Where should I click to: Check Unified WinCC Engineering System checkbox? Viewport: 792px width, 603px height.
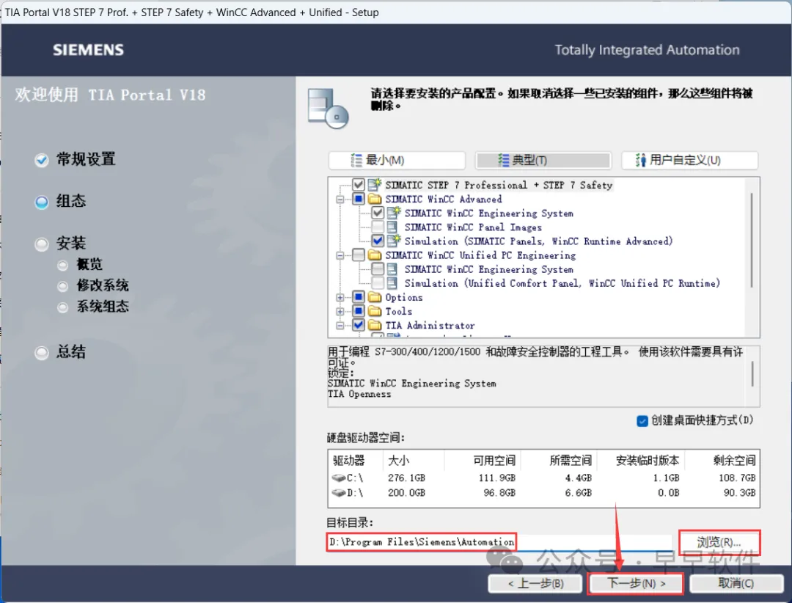point(378,269)
